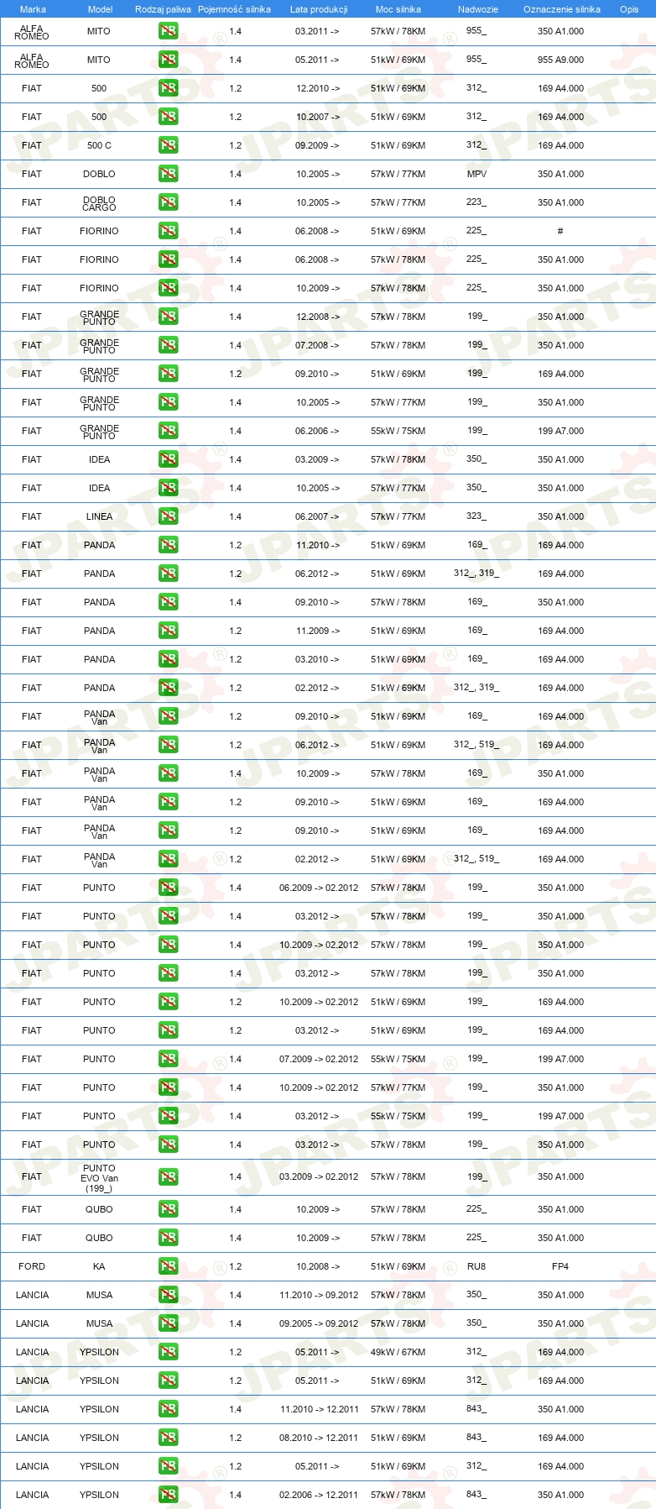Click fuel icon in Panda 03.2010 row
Screen dimensions: 656x1509
(x=168, y=659)
